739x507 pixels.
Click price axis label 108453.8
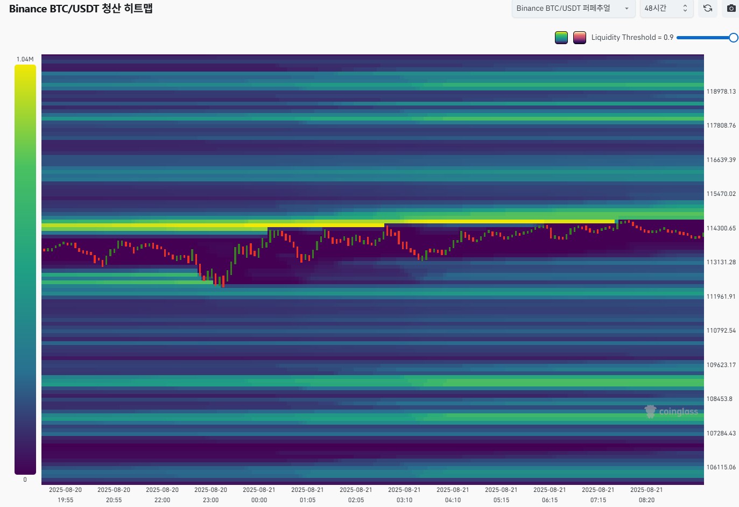tap(720, 399)
